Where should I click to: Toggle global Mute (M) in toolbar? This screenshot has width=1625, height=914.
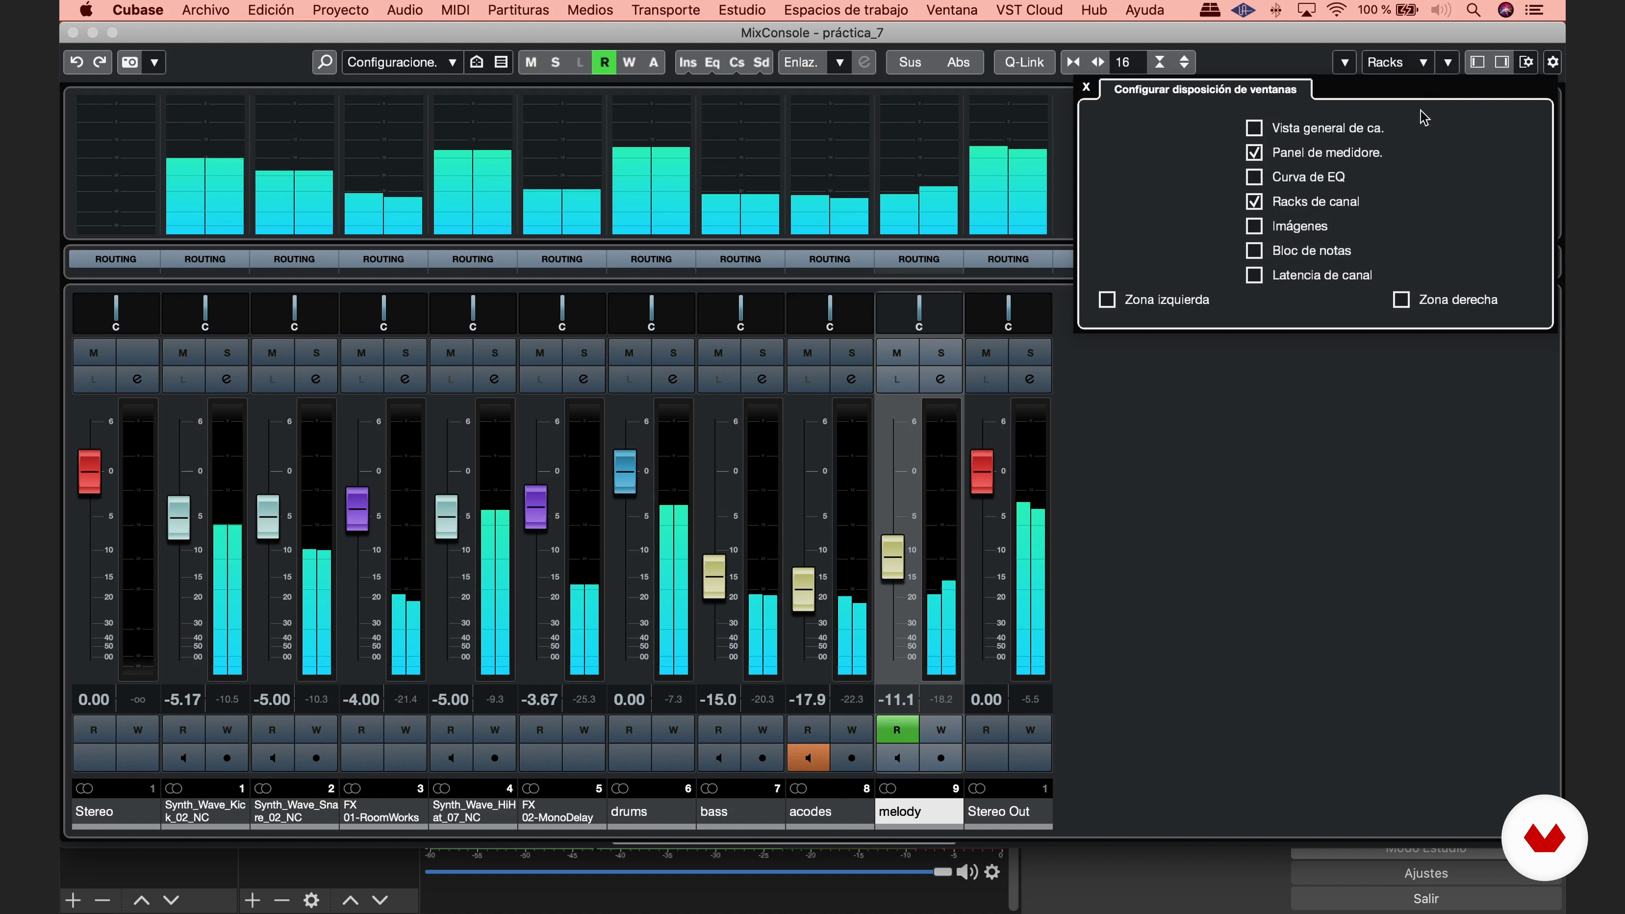tap(531, 62)
